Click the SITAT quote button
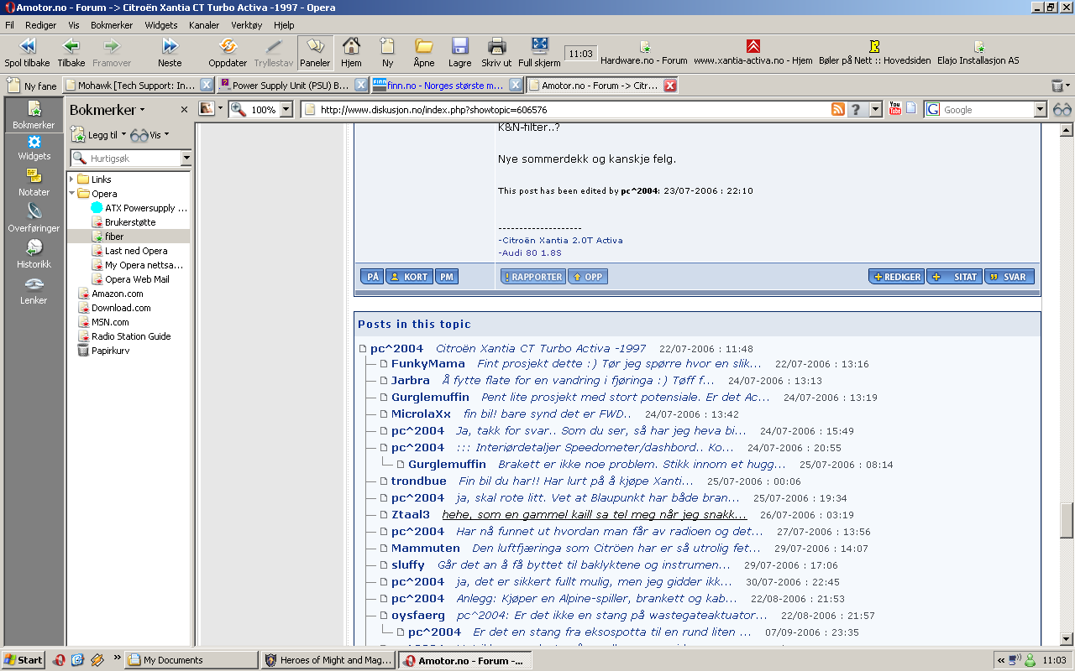 954,277
